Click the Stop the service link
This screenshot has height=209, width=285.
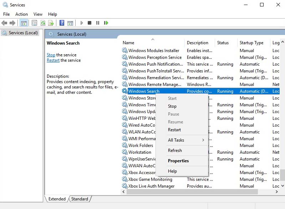(x=51, y=55)
